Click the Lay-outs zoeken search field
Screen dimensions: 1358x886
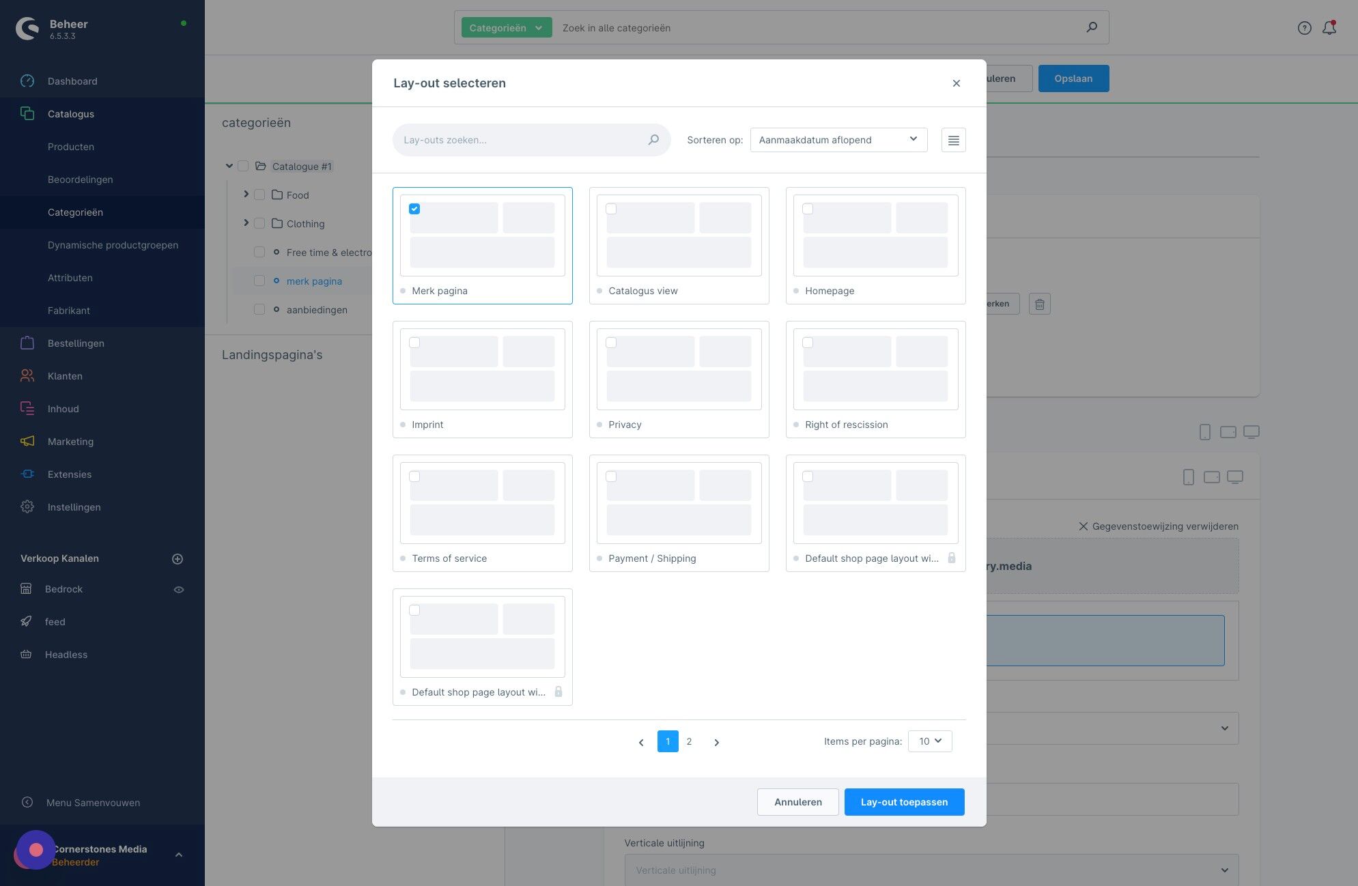(x=531, y=140)
